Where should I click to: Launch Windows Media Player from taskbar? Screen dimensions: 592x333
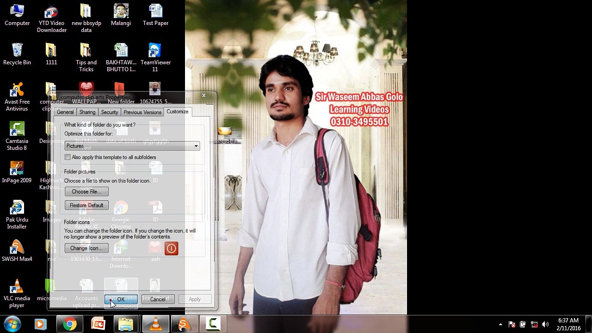pyautogui.click(x=40, y=324)
